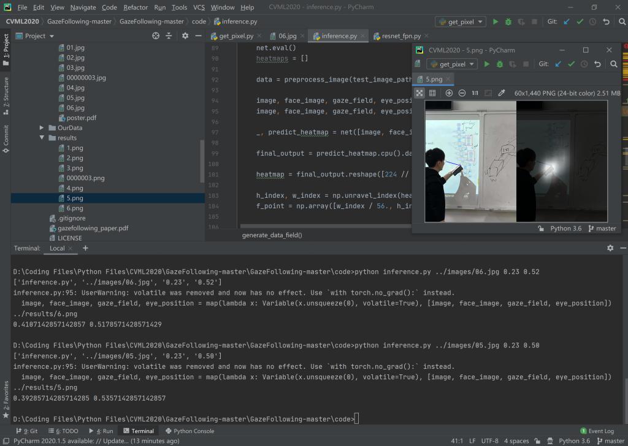Click the 5.png image preview

click(x=516, y=161)
